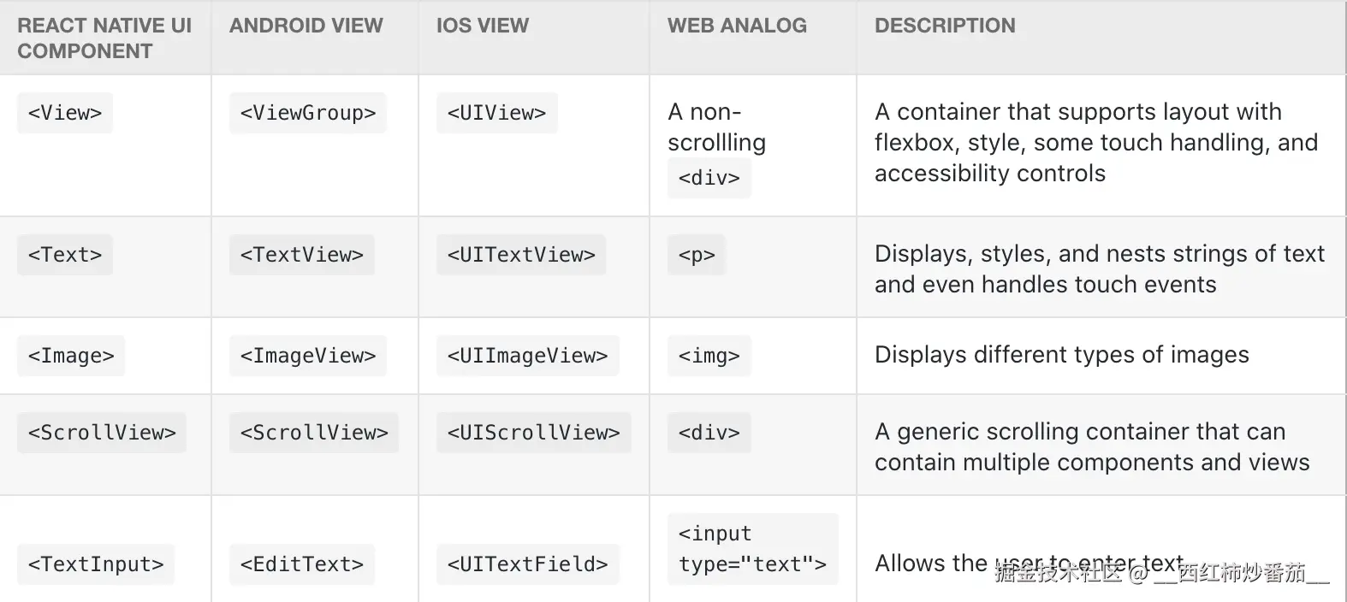Select the <Text> component code tag
Viewport: 1347px width, 602px height.
[x=65, y=255]
